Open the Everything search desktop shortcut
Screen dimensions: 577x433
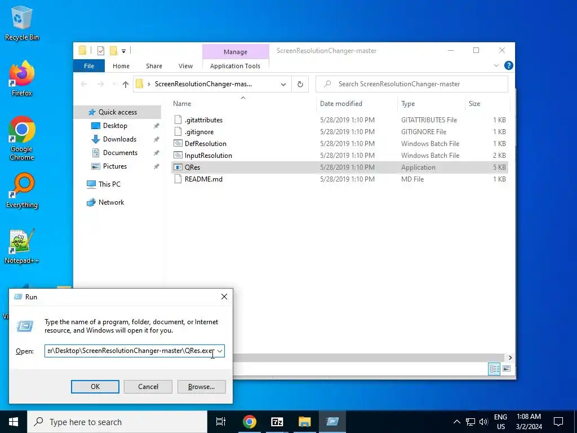click(x=22, y=191)
